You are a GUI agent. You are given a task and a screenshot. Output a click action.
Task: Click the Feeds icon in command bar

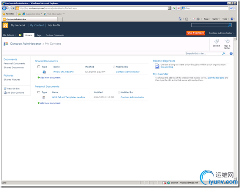187,19
